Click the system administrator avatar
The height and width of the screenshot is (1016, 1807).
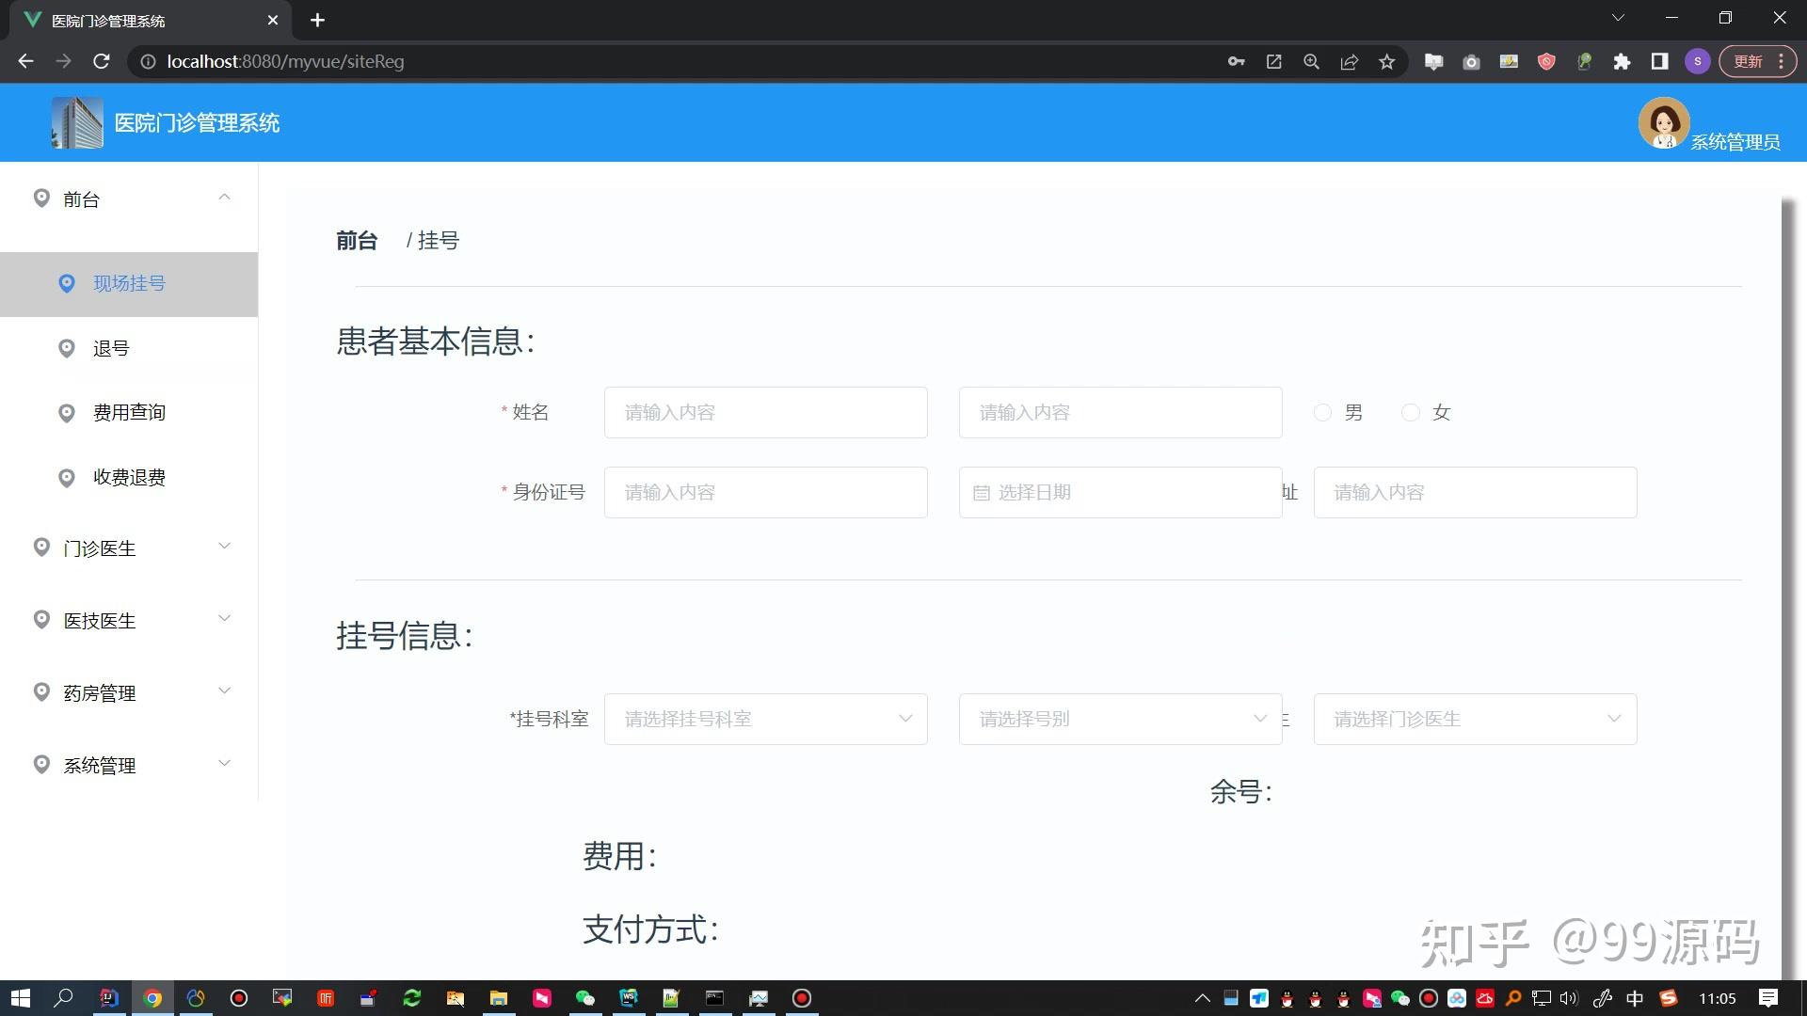[1663, 123]
